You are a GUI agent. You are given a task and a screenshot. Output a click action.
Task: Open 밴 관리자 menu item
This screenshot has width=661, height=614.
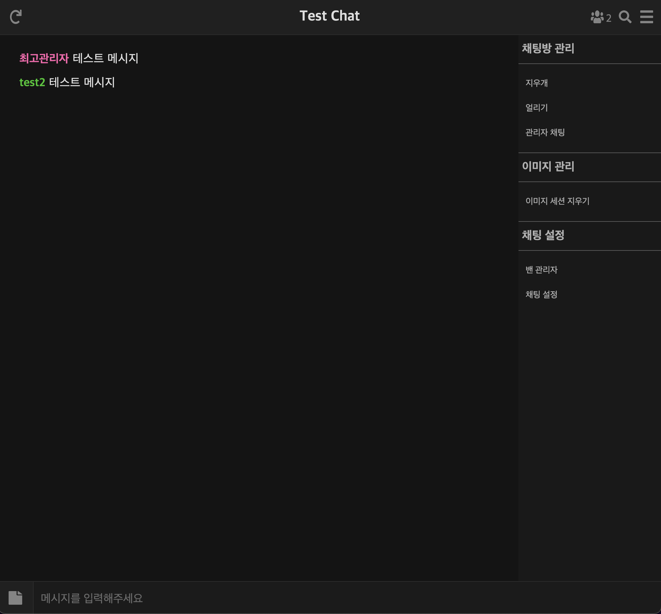[x=541, y=270]
